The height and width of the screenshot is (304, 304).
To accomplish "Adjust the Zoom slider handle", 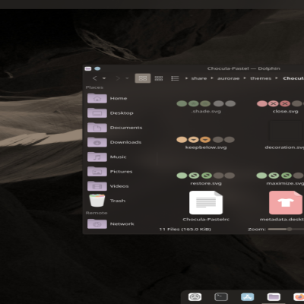I will (x=290, y=230).
